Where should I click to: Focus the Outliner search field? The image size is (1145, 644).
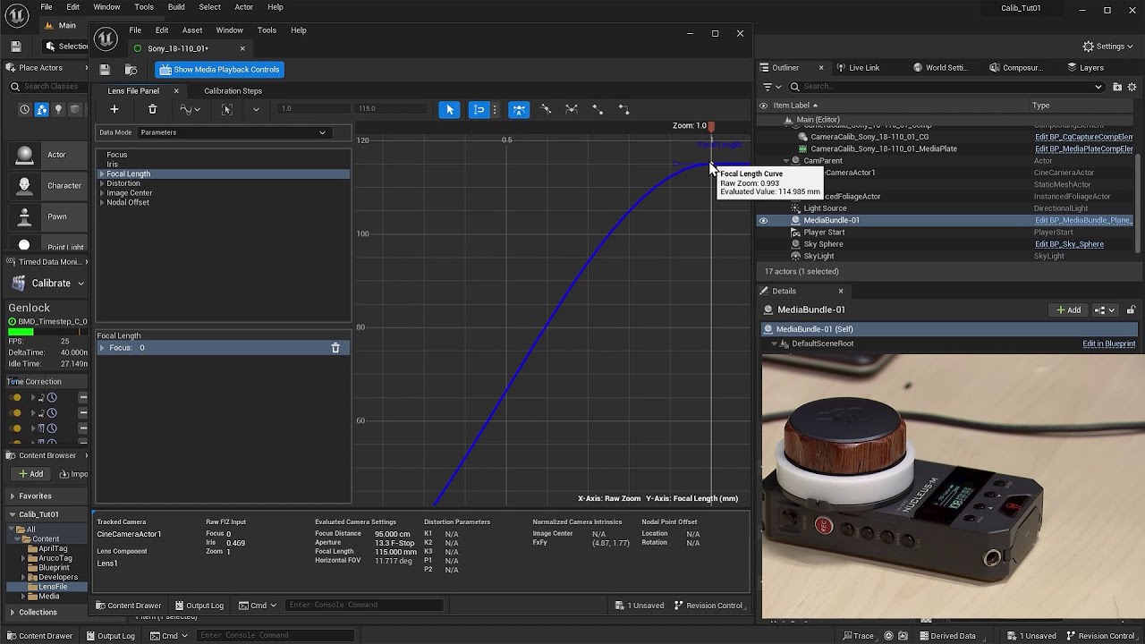click(946, 87)
